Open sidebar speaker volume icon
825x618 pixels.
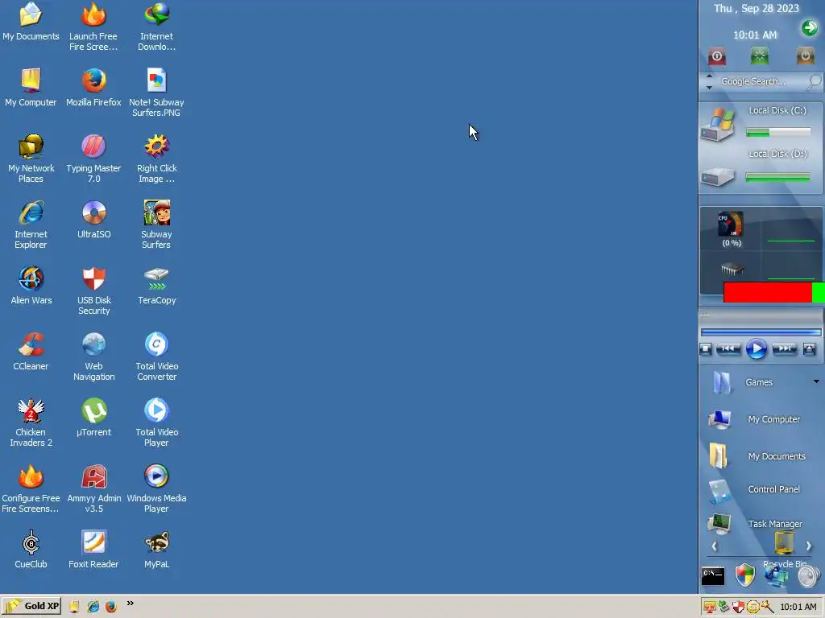809,576
